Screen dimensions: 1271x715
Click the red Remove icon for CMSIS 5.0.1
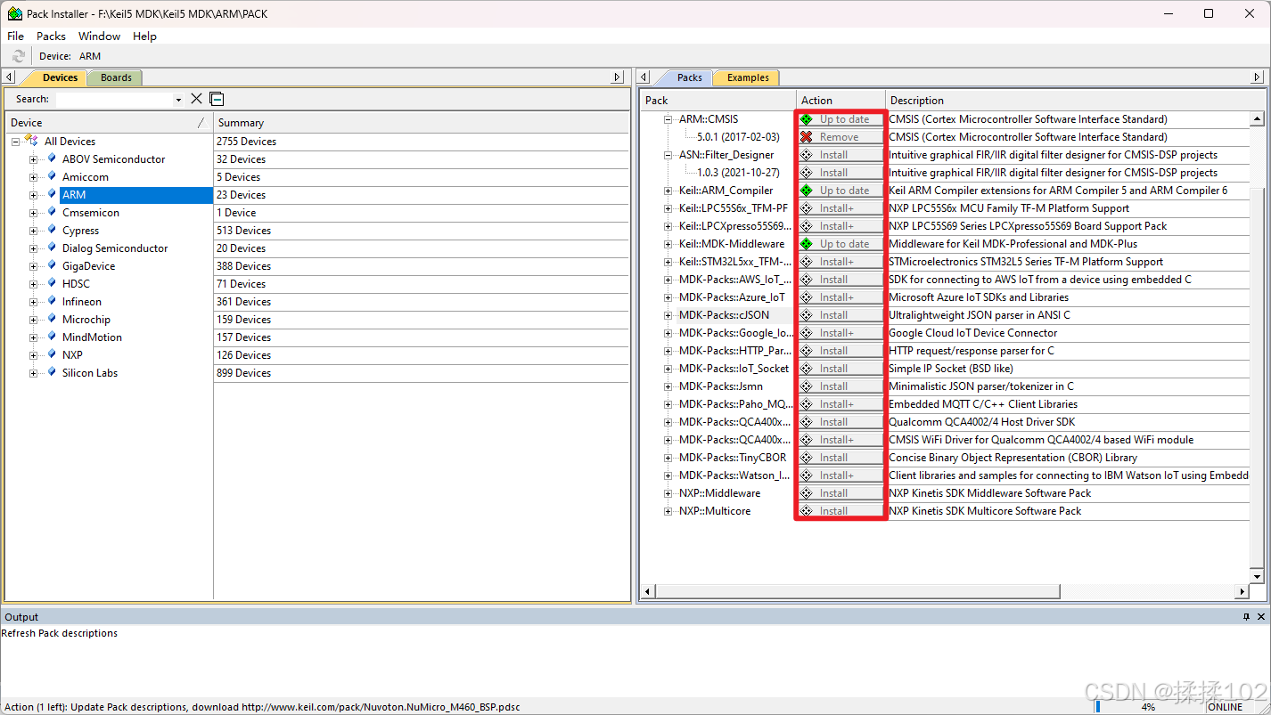[x=807, y=137]
